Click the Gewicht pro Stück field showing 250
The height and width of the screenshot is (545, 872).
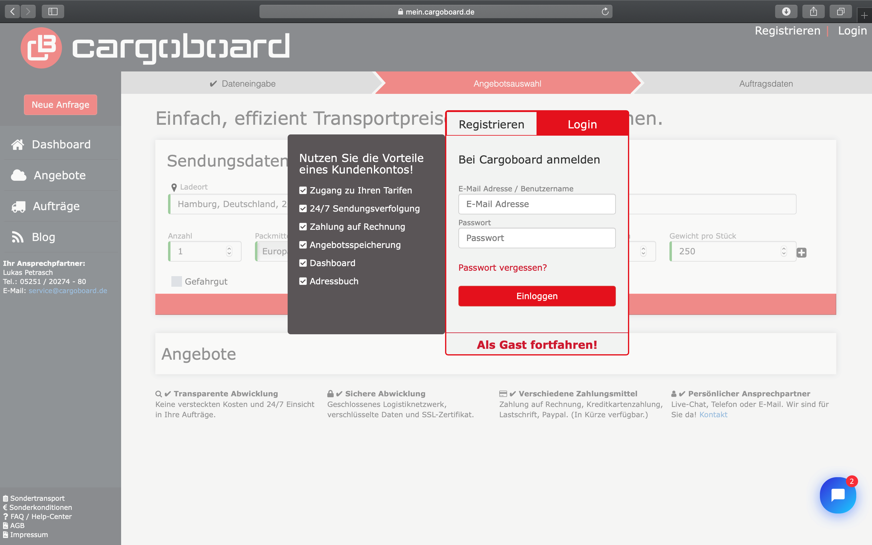(x=732, y=251)
